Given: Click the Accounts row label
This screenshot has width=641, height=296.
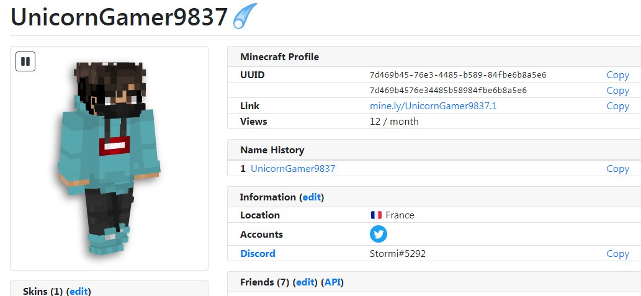Looking at the screenshot, I should coord(262,235).
